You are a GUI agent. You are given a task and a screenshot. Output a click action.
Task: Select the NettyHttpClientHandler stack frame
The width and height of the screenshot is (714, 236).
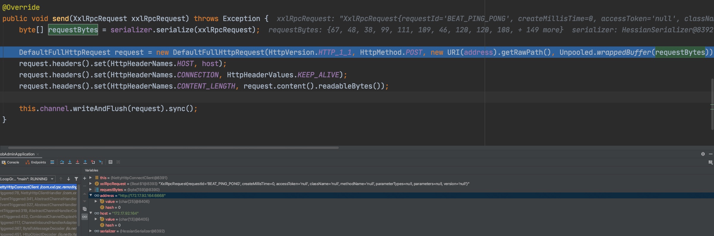39,193
